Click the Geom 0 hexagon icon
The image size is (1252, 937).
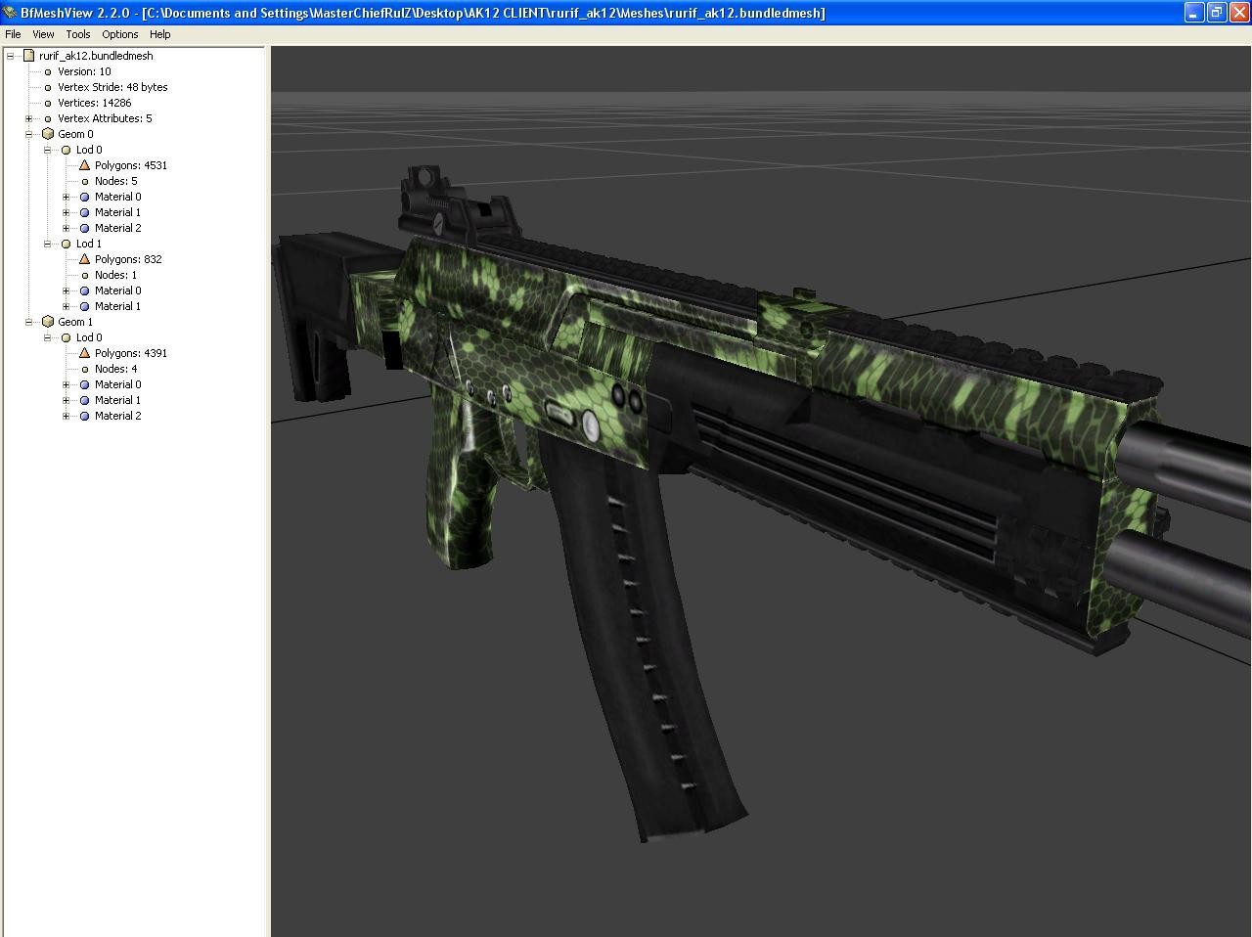pyautogui.click(x=47, y=134)
